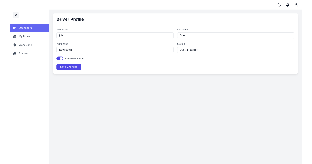Navigate to the Work Zone page
The height and width of the screenshot is (164, 312).
25,45
